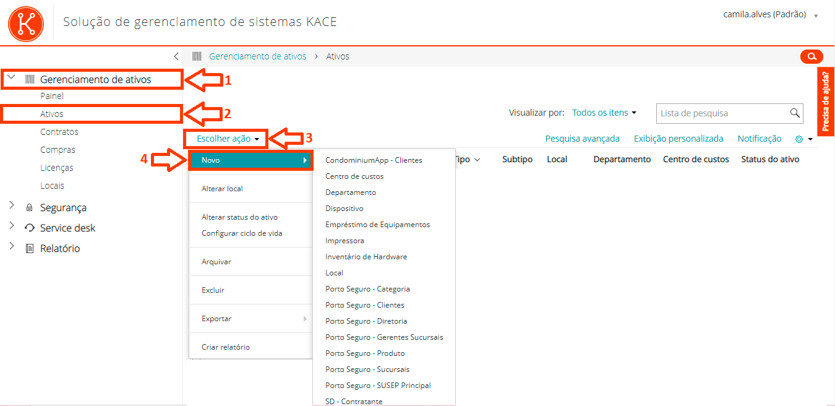Open the Novo submenu
The height and width of the screenshot is (406, 835).
(251, 160)
